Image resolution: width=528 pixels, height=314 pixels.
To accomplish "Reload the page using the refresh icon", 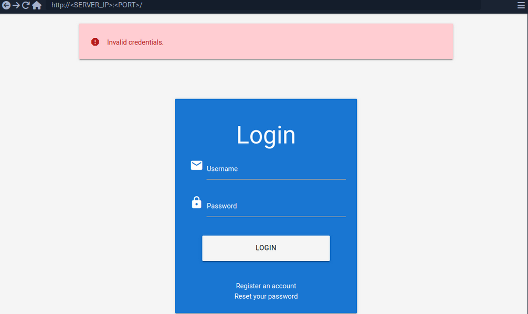I will coord(26,6).
